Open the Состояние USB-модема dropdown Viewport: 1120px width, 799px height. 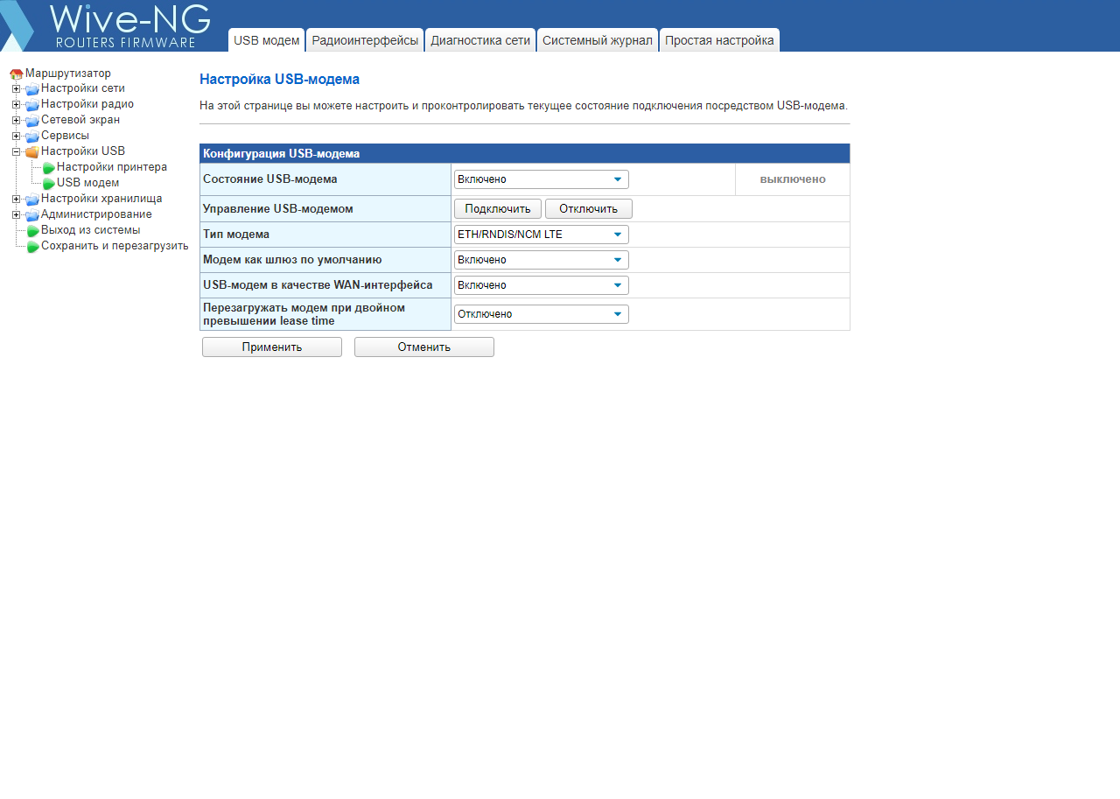pos(542,179)
